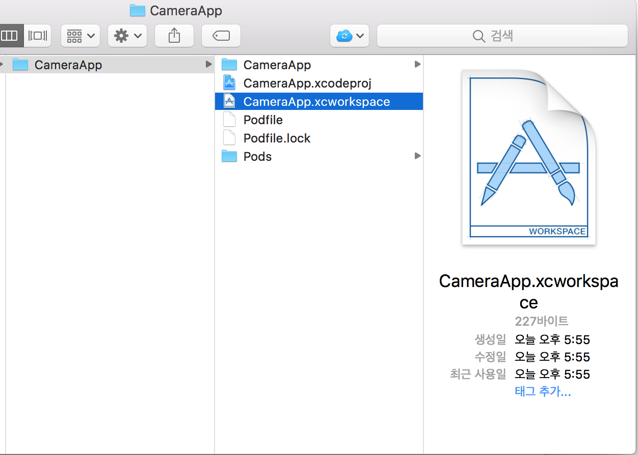Screen dimensions: 638x455
Task: Click the large workspace preview thumbnail
Action: [x=528, y=158]
